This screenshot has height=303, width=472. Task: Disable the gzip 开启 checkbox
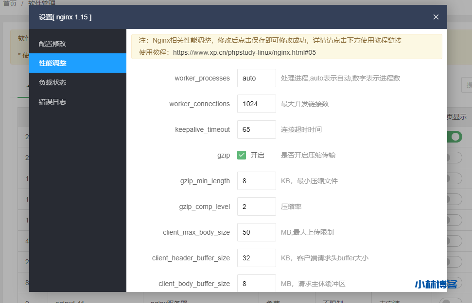coord(241,155)
